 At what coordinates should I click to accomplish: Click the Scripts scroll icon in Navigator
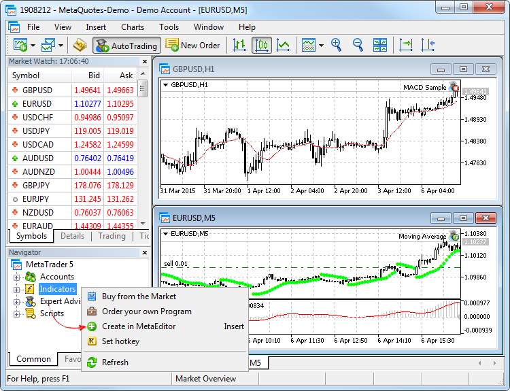coord(31,313)
